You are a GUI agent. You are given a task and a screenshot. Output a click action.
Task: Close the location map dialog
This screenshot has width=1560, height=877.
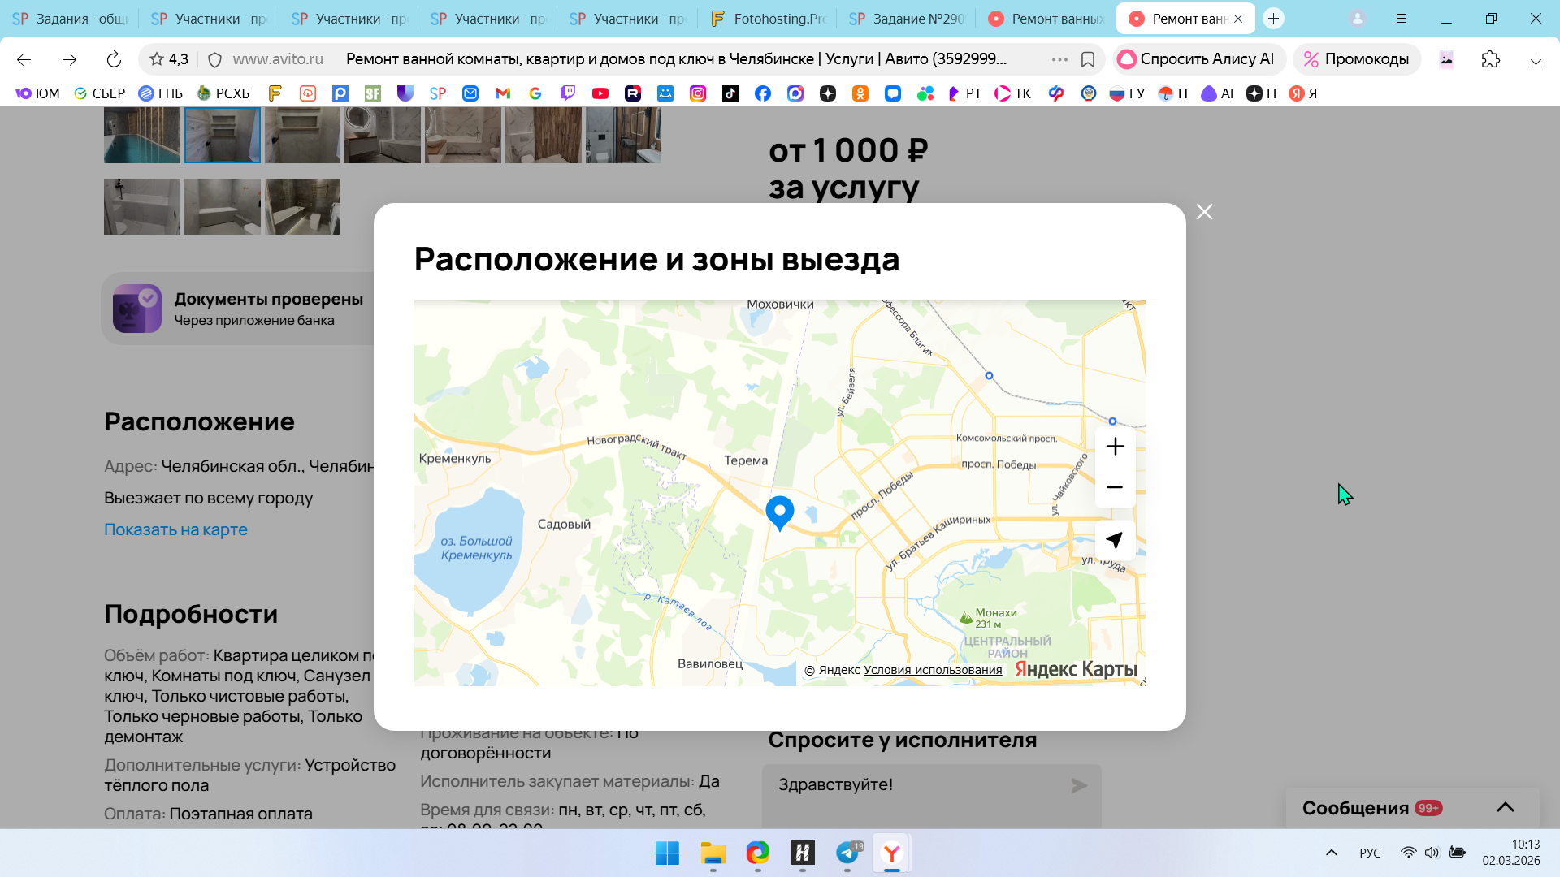click(x=1204, y=212)
